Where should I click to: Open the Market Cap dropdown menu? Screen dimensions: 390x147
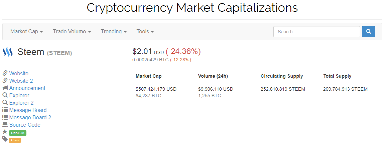26,32
